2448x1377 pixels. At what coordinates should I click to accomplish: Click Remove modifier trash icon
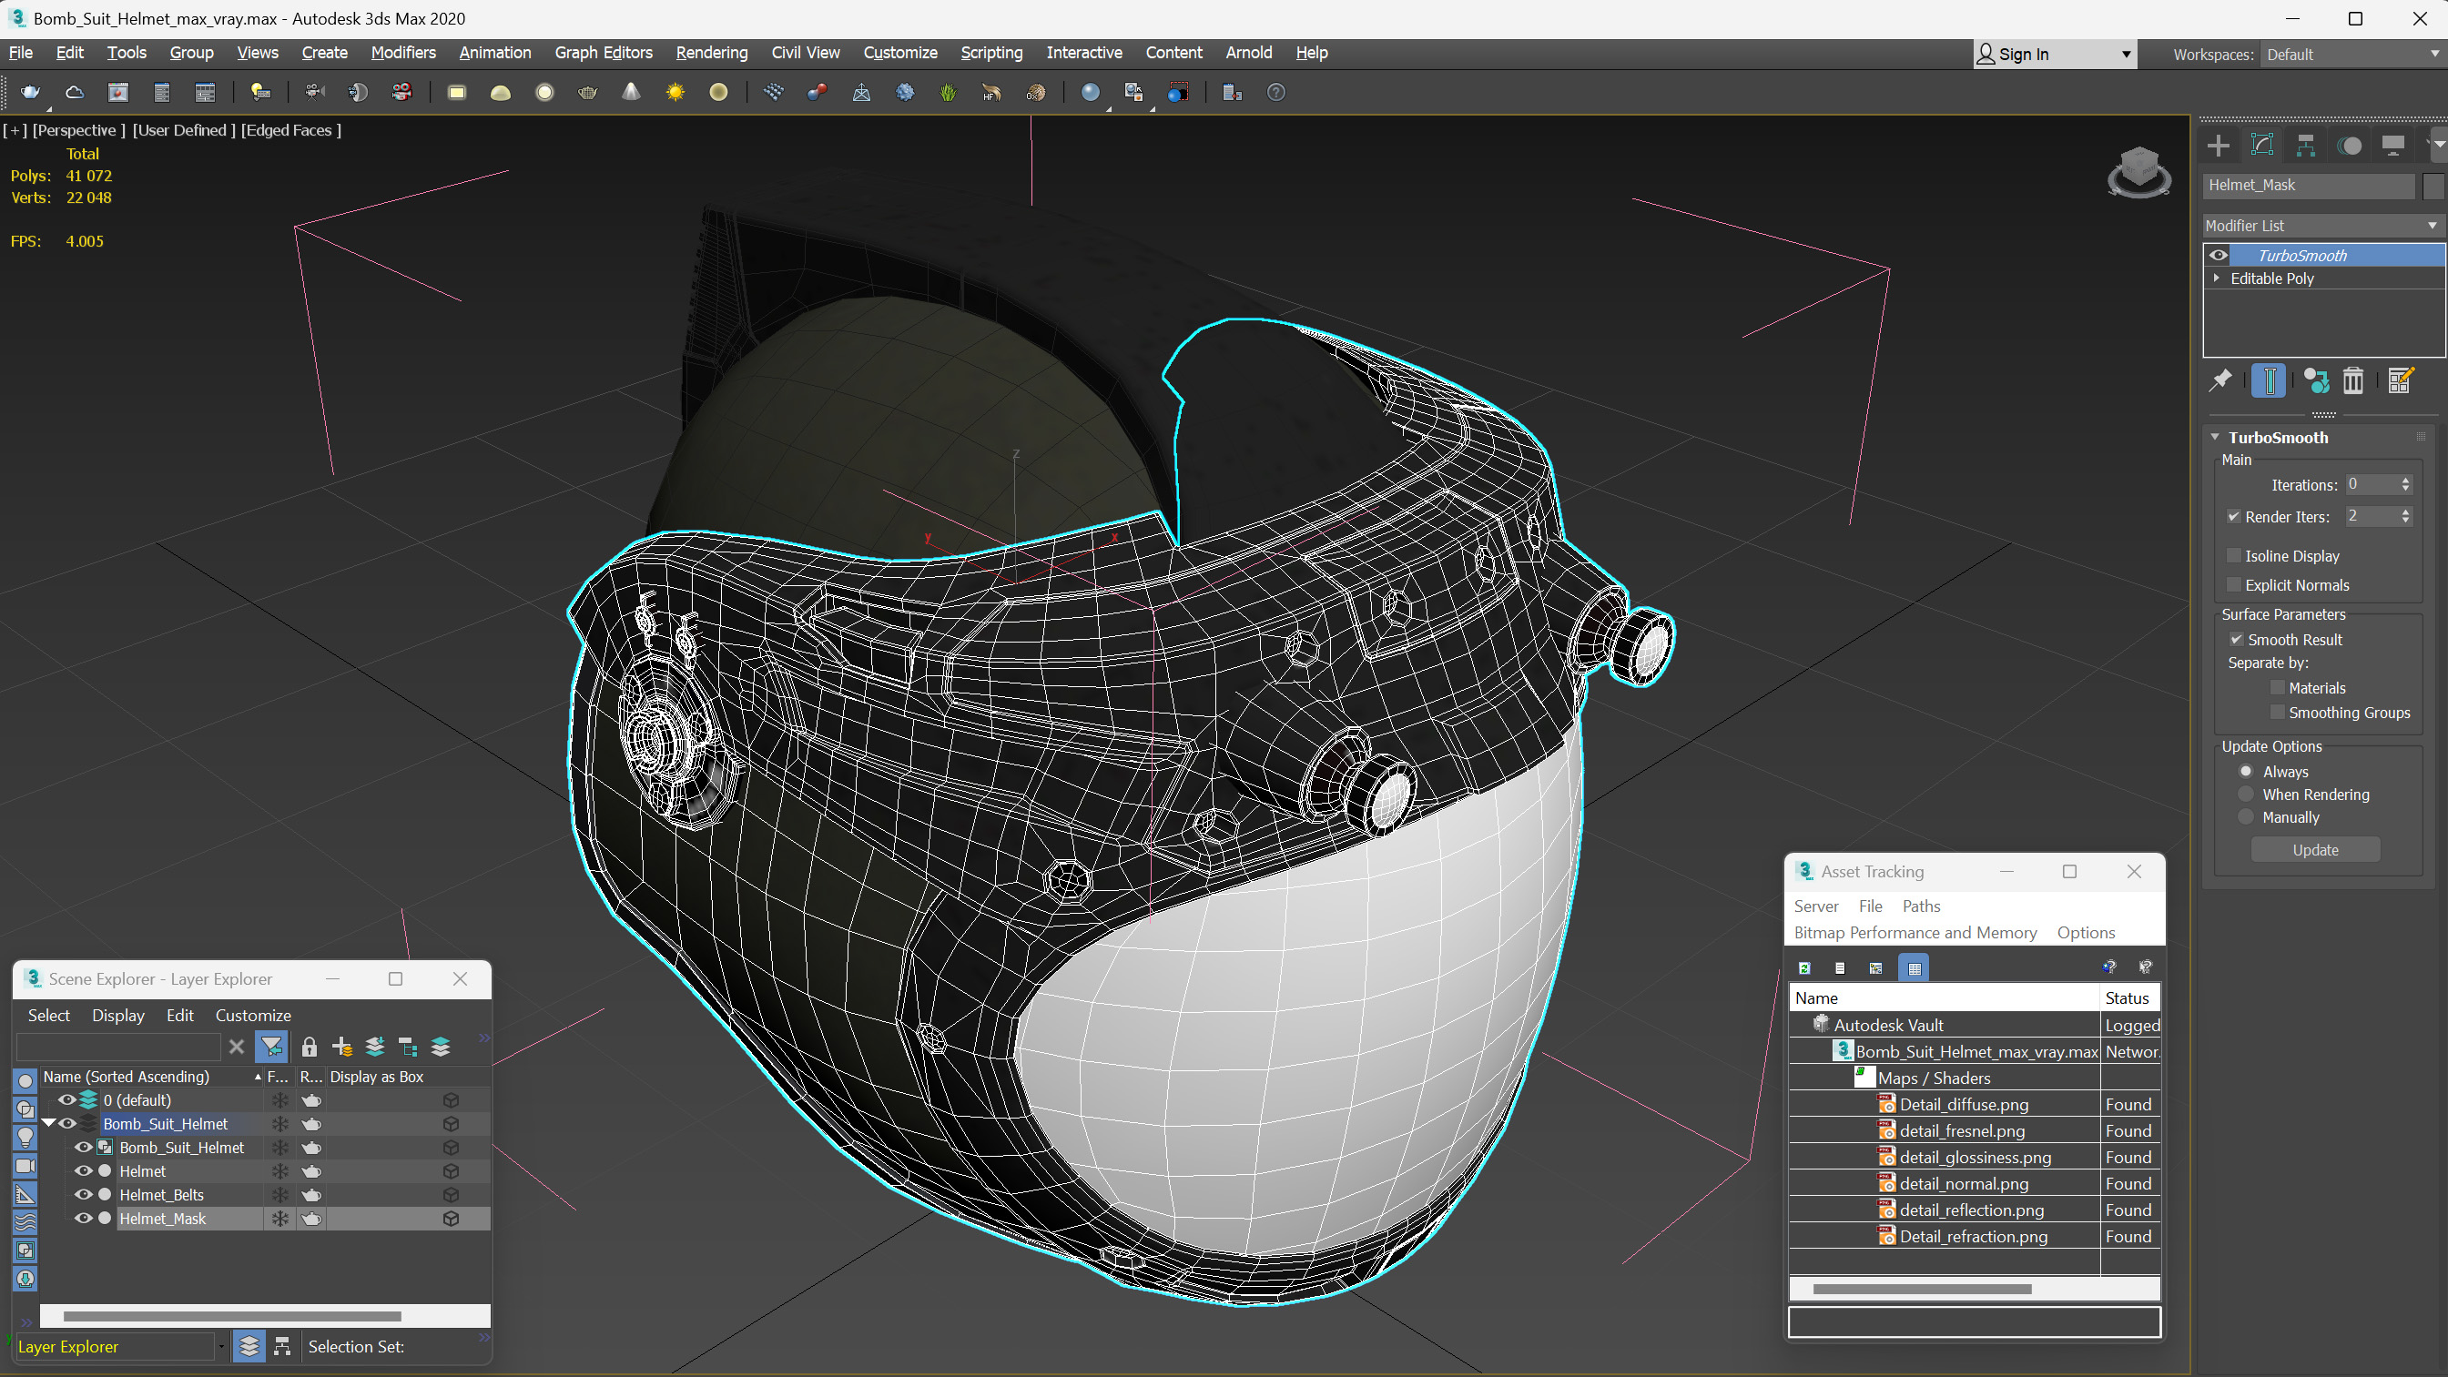[x=2352, y=381]
